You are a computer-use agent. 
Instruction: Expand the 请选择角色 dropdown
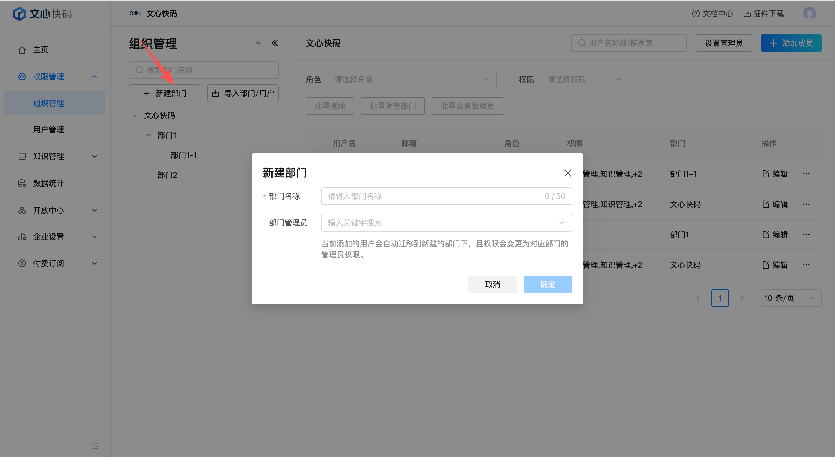coord(412,80)
